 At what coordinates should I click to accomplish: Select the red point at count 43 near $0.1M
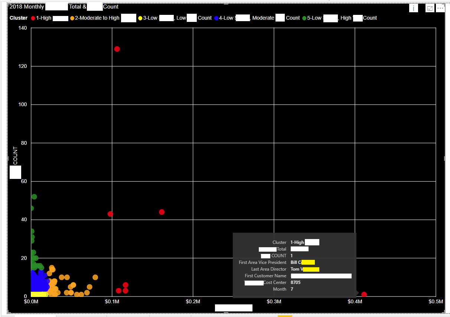coord(110,214)
